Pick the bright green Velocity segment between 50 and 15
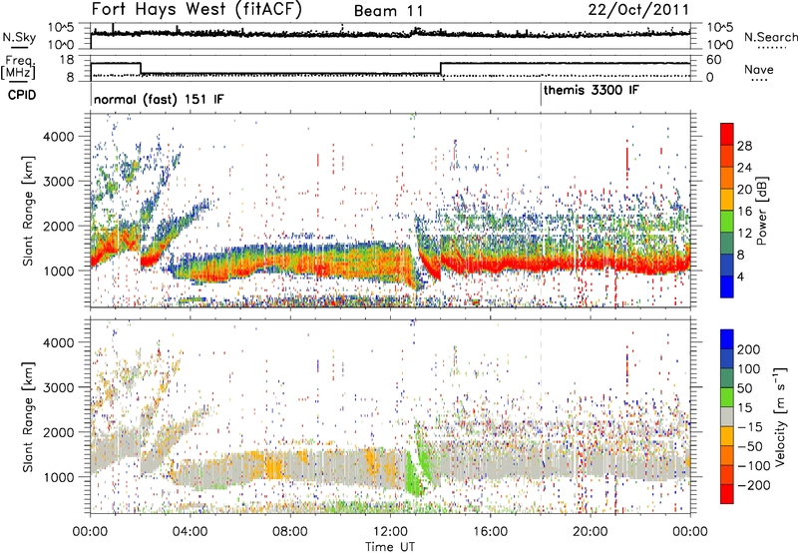 727,397
